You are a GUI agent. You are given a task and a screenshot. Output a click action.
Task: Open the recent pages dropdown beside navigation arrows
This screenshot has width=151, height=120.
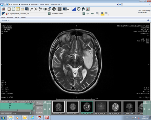click(x=7, y=5)
